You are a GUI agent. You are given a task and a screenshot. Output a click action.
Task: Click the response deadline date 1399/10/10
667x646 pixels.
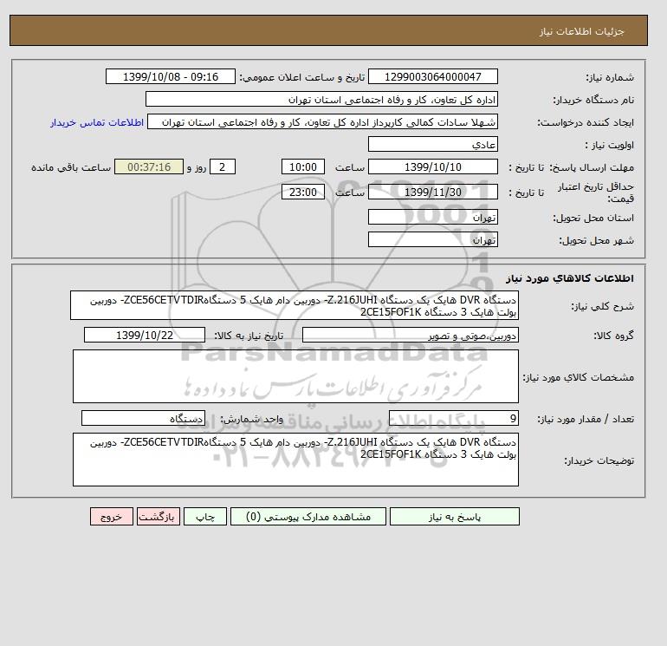pos(432,167)
